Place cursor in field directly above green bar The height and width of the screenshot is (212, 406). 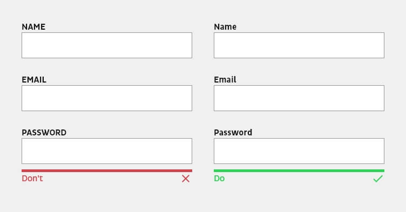pyautogui.click(x=299, y=151)
